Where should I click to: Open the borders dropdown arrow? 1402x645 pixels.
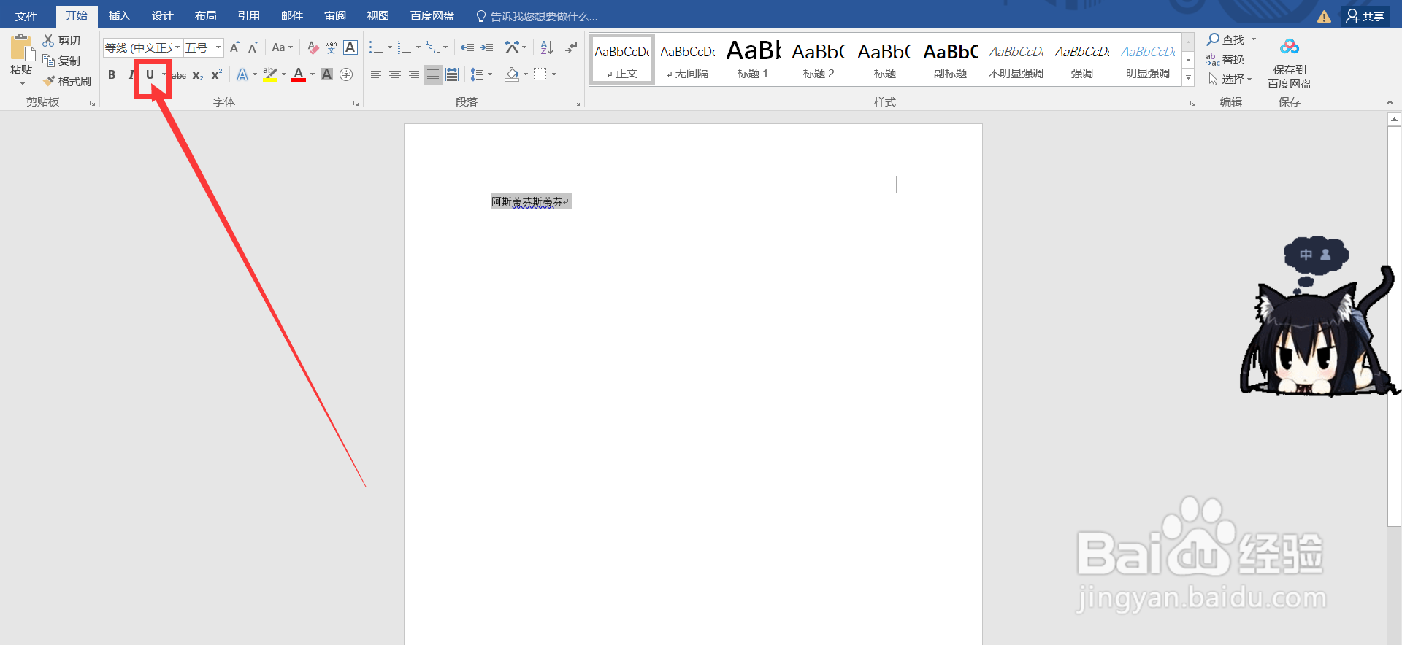tap(554, 74)
